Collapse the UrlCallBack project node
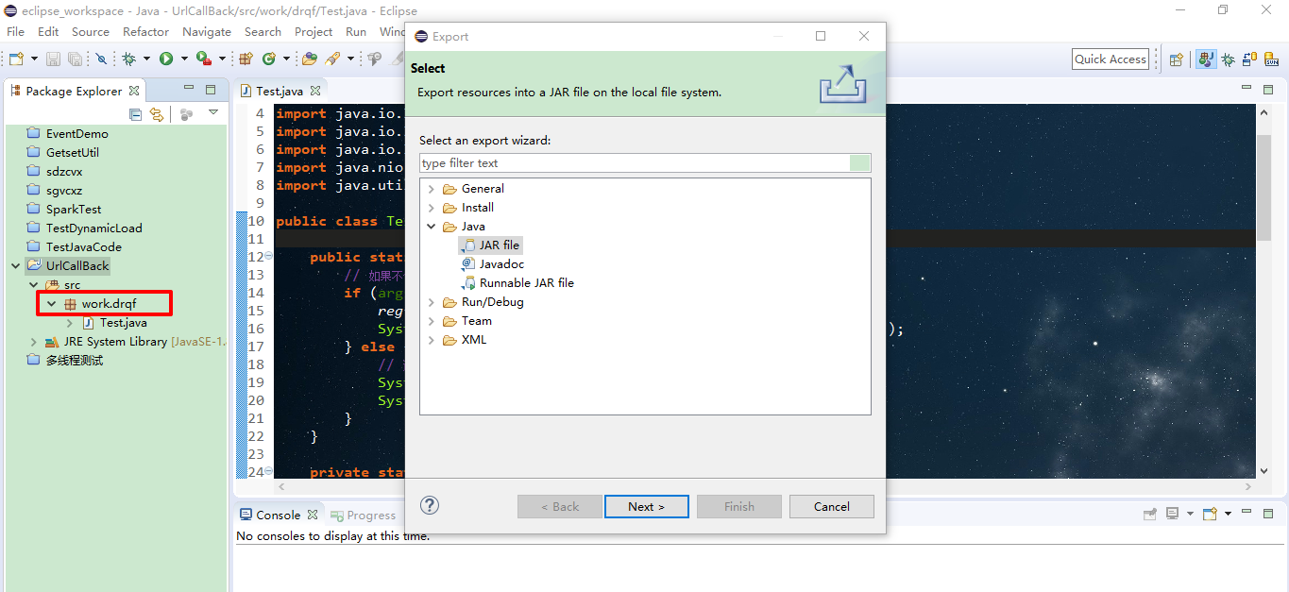The height and width of the screenshot is (592, 1289). coord(15,266)
